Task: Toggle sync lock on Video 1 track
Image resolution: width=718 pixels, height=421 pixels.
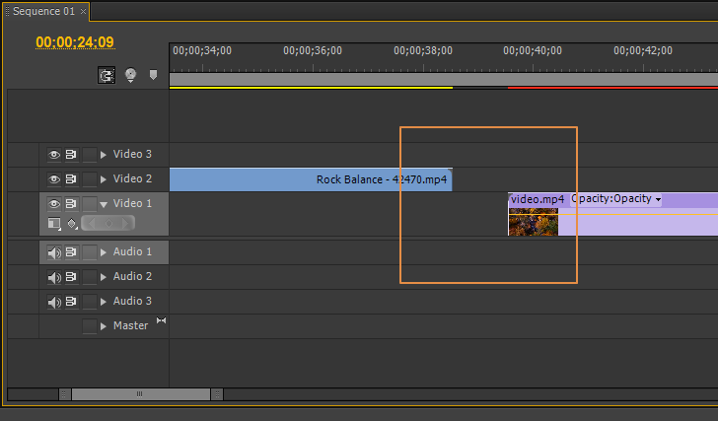Action: pos(71,204)
